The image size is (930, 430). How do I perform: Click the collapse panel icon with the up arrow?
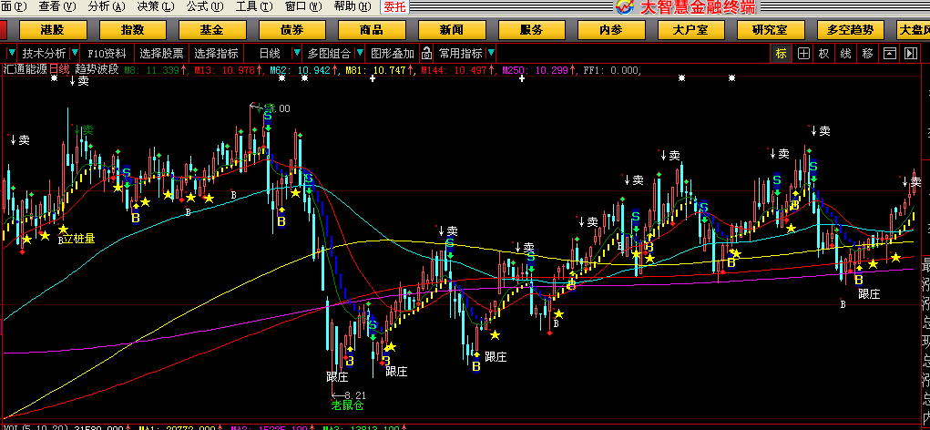(889, 54)
